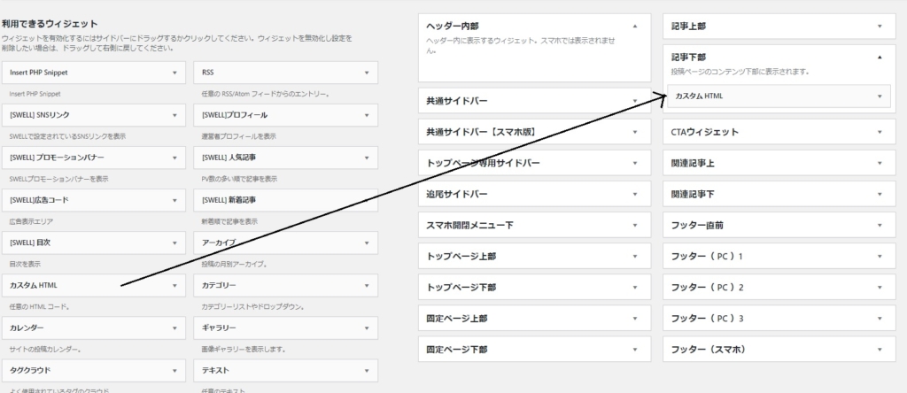The width and height of the screenshot is (907, 393).
Task: Click the text SWELLで設定されているSNSリンクを表示
Action: (67, 136)
